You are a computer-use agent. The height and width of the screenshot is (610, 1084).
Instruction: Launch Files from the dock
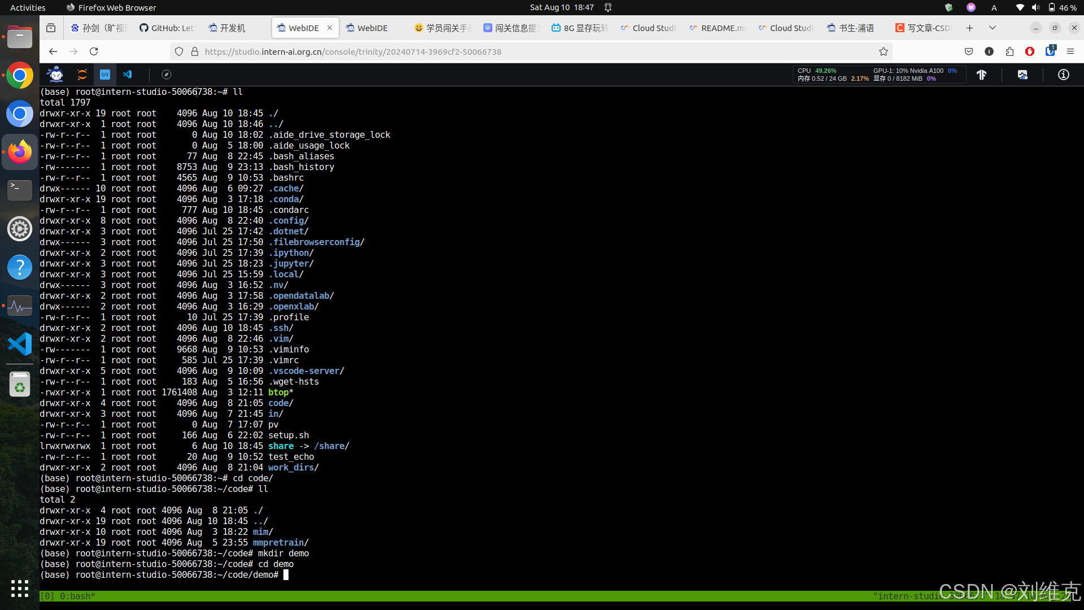[x=20, y=37]
